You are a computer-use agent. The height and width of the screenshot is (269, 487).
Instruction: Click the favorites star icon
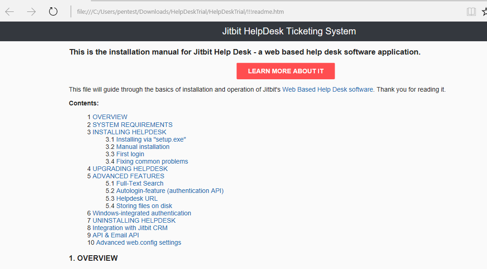pyautogui.click(x=484, y=11)
